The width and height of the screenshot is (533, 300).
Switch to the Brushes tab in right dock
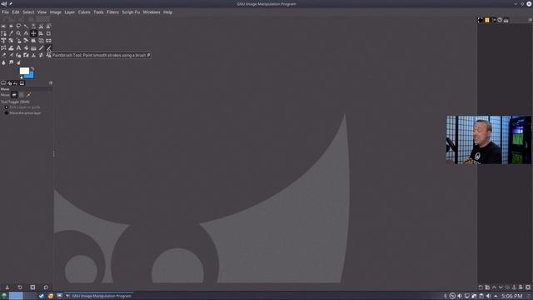pyautogui.click(x=481, y=20)
